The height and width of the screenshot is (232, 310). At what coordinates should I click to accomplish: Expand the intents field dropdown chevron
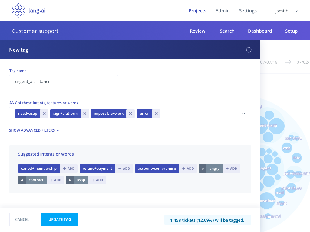(x=243, y=113)
